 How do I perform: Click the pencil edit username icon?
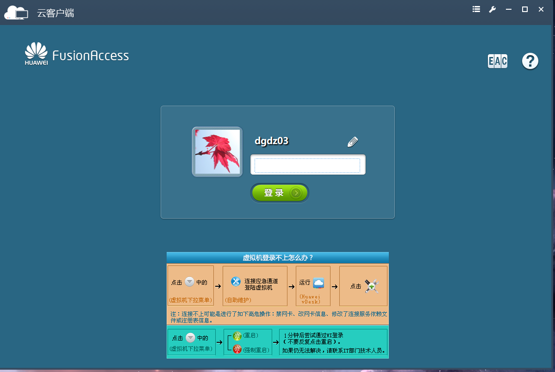click(353, 142)
